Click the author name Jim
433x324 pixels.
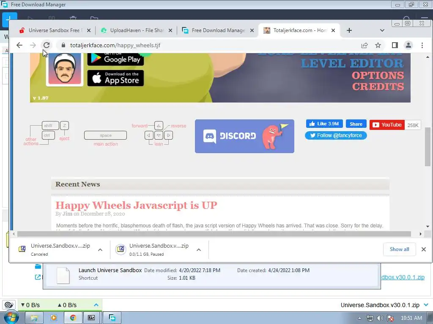pyautogui.click(x=67, y=214)
